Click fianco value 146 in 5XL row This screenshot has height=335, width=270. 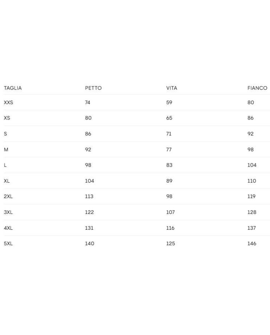click(x=251, y=243)
